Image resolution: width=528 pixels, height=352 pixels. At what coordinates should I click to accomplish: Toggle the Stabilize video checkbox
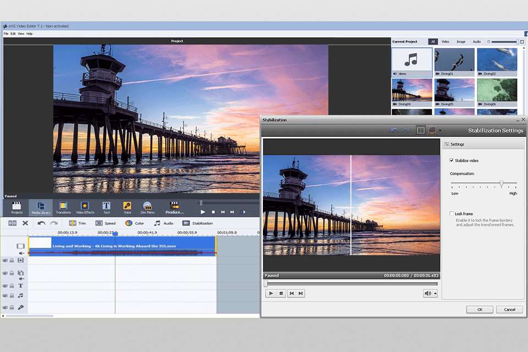point(452,161)
